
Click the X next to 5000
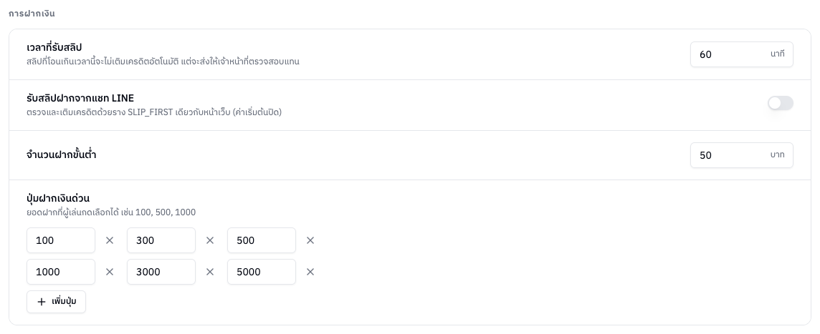coord(310,272)
